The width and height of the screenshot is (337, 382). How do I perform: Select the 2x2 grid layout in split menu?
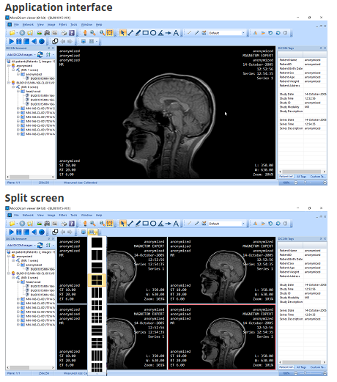pyautogui.click(x=97, y=280)
